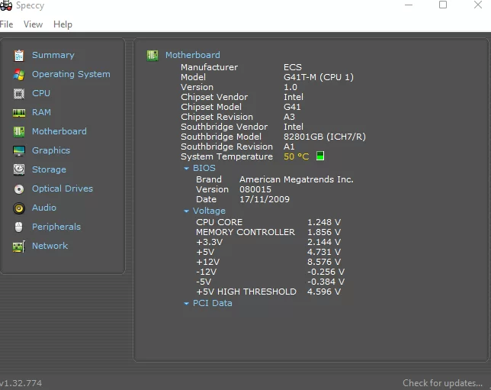Click the CPU chip icon
The width and height of the screenshot is (491, 390).
point(19,93)
